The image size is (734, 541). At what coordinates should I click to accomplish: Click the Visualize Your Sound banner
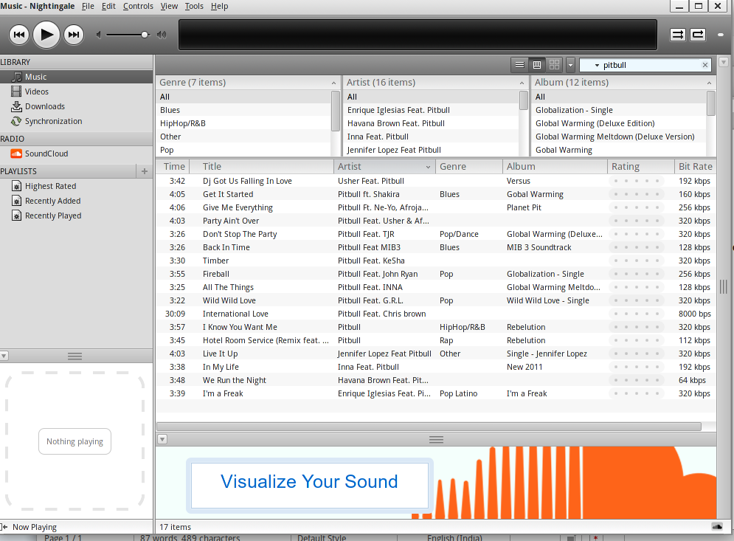(x=309, y=484)
